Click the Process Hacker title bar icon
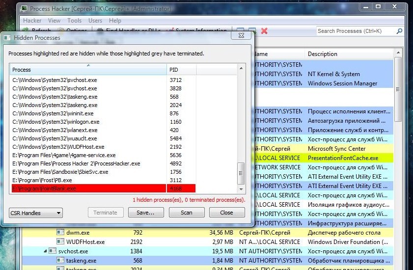This screenshot has height=270, width=413. click(x=24, y=8)
